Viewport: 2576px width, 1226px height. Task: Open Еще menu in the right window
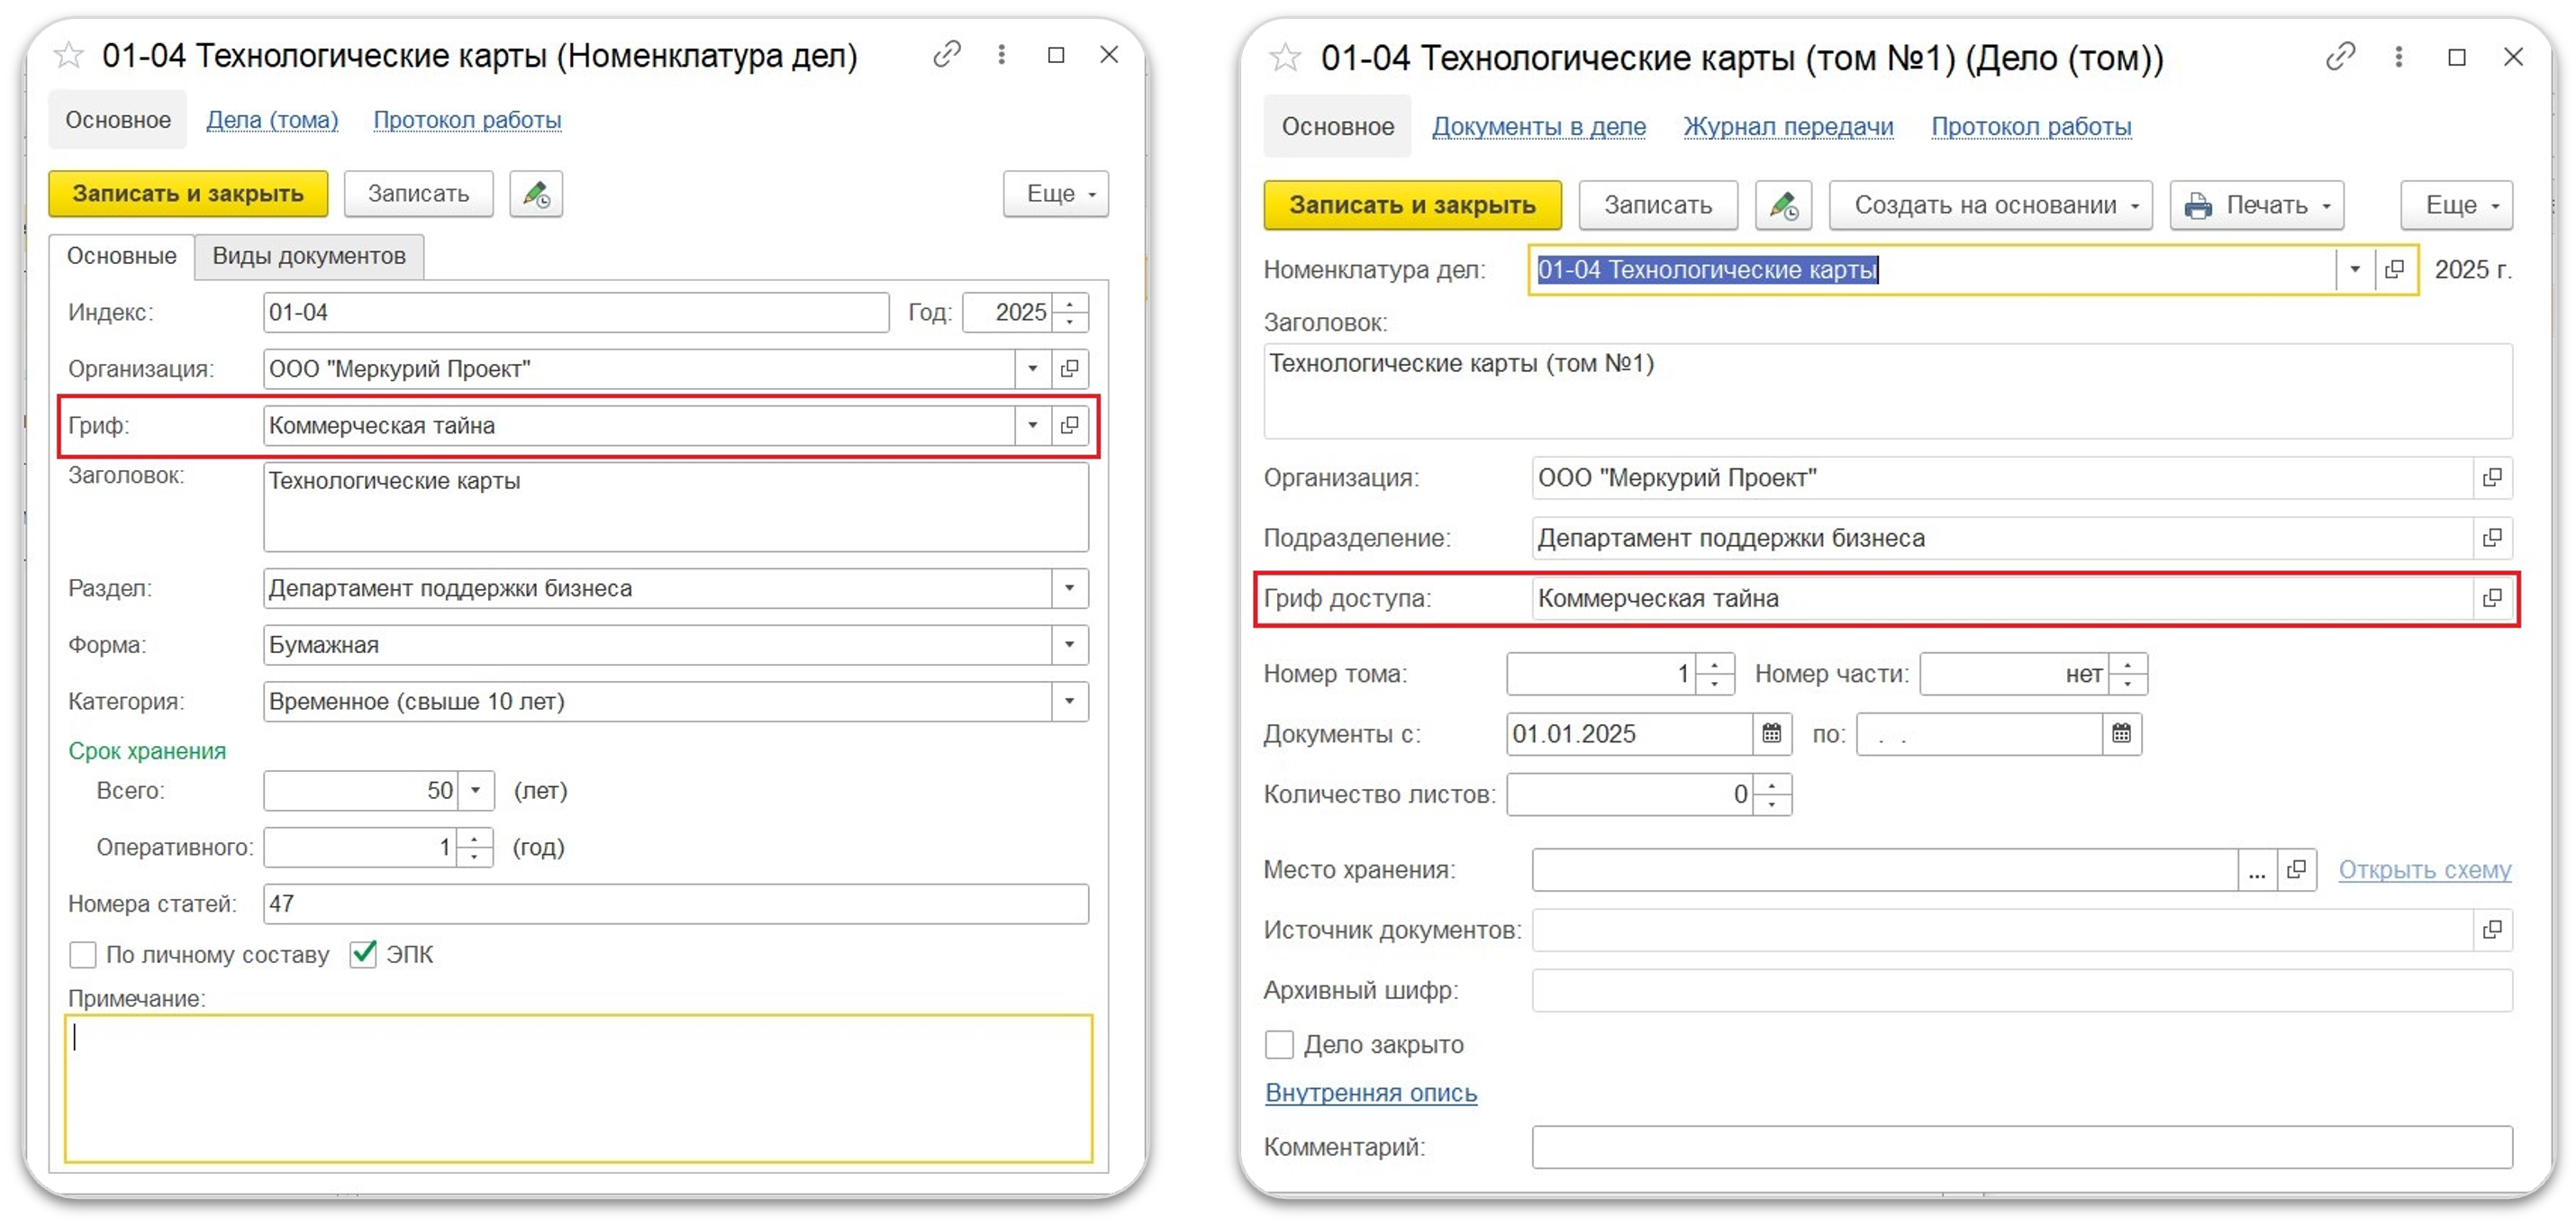click(x=2456, y=206)
